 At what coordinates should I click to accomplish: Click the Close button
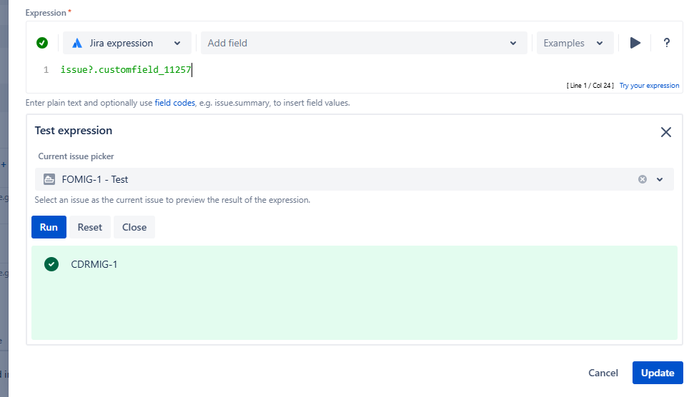pos(134,227)
